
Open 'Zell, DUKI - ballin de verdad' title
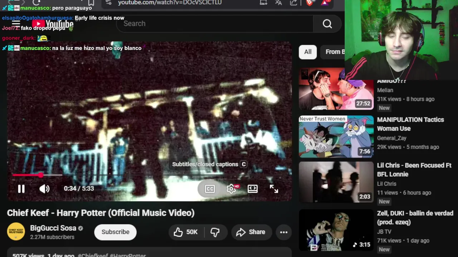point(415,218)
